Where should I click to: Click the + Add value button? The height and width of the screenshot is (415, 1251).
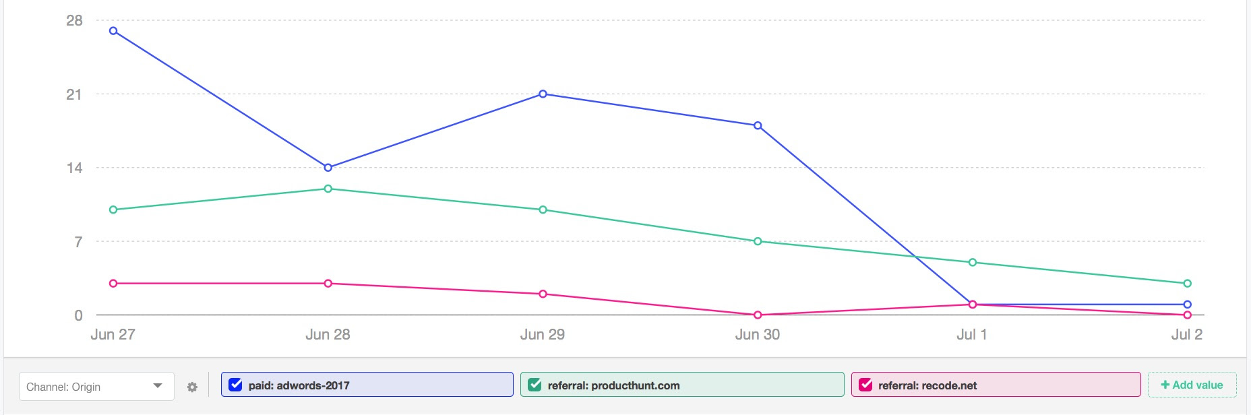[x=1190, y=384]
